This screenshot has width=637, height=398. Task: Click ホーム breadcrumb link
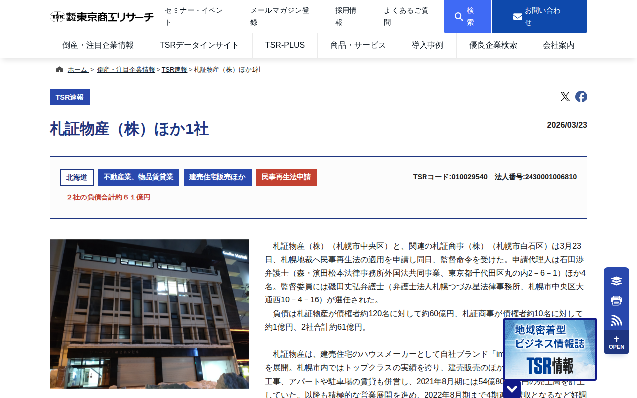(78, 70)
